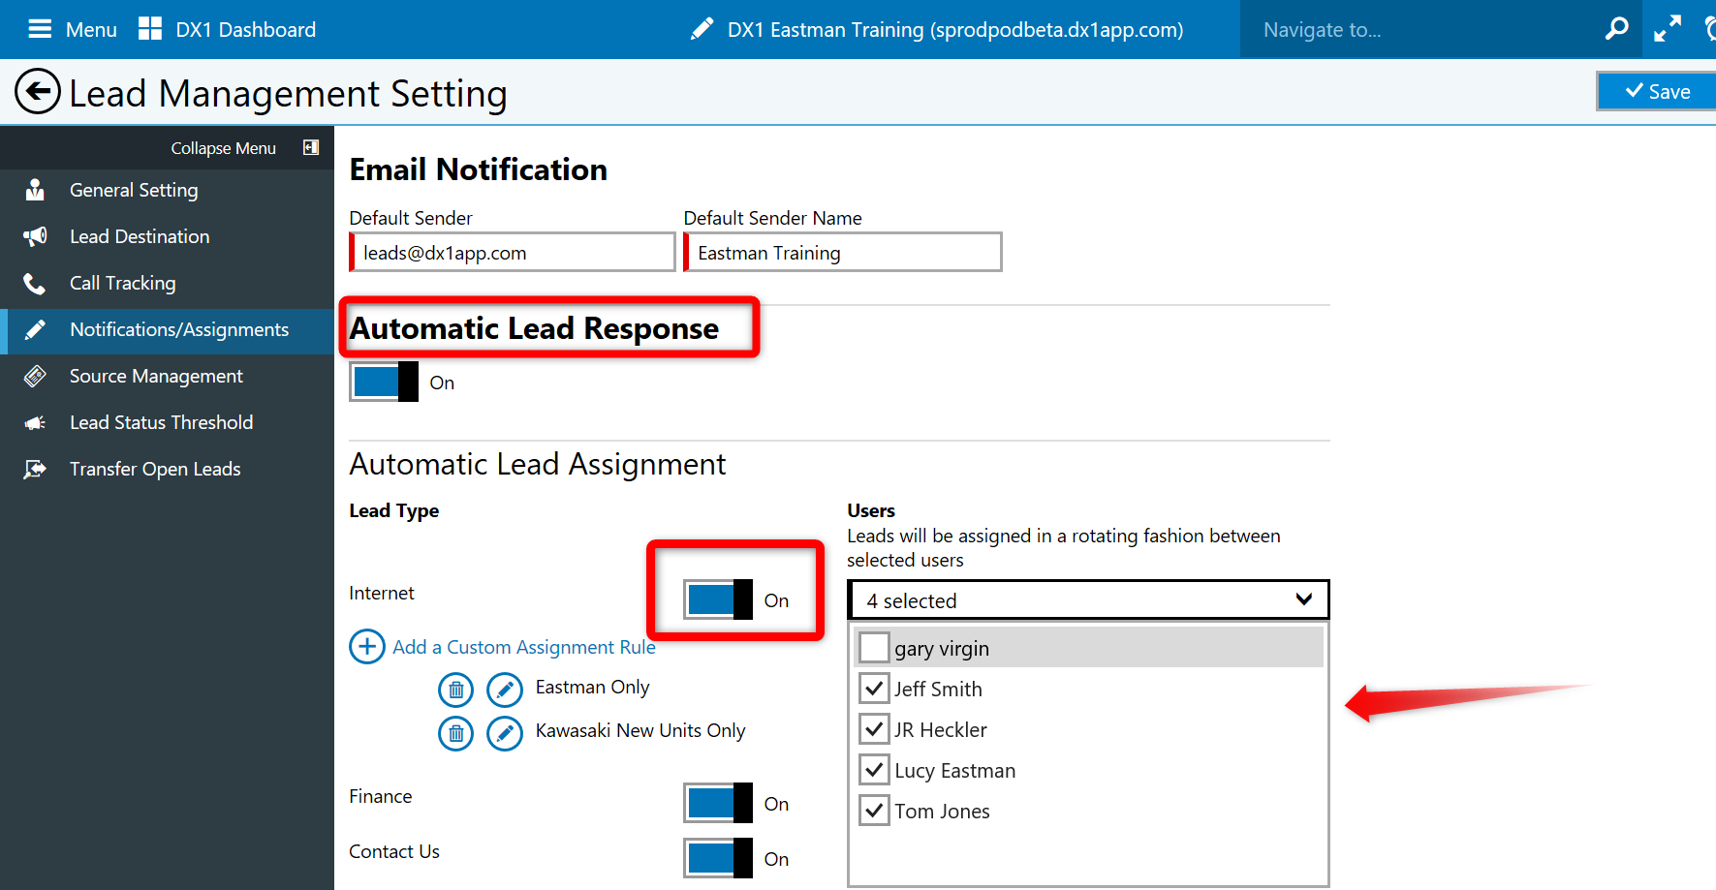Click the Lead Status Threshold icon
The image size is (1716, 890).
click(35, 422)
